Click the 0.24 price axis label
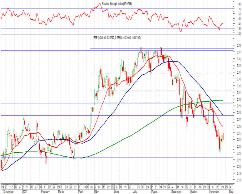The height and width of the screenshot is (194, 242). click(x=239, y=140)
